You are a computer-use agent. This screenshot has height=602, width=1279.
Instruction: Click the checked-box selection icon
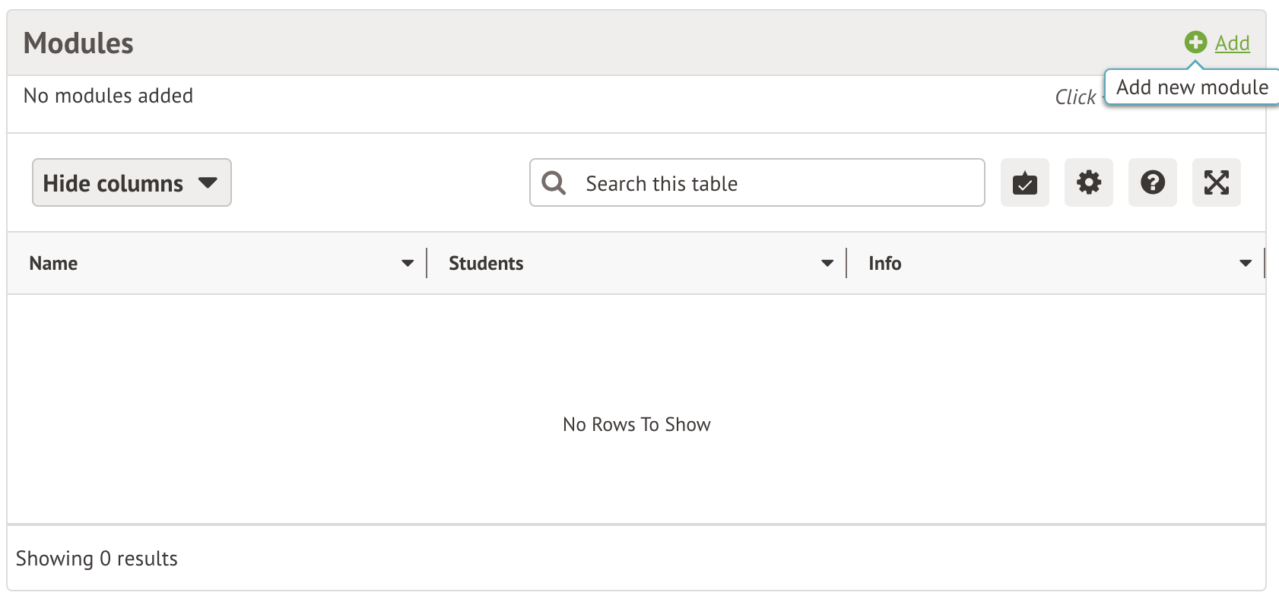1024,182
